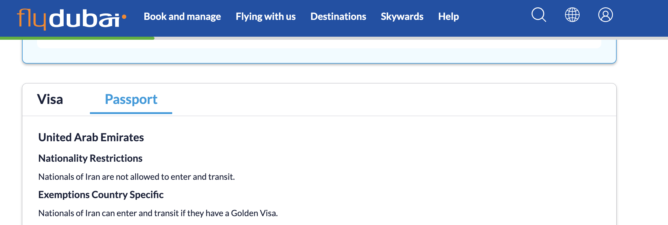Click the globe language selector icon
668x225 pixels.
[x=572, y=15]
